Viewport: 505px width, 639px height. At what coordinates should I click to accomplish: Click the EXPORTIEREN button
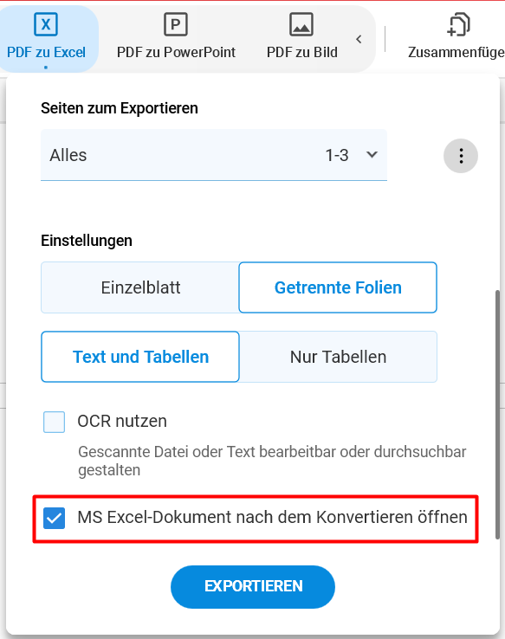(253, 587)
